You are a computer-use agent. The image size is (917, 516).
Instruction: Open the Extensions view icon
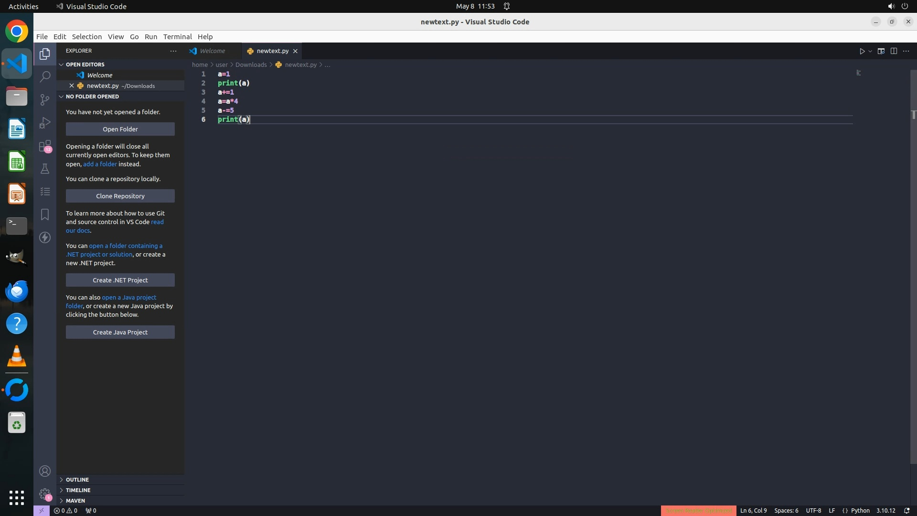(45, 146)
